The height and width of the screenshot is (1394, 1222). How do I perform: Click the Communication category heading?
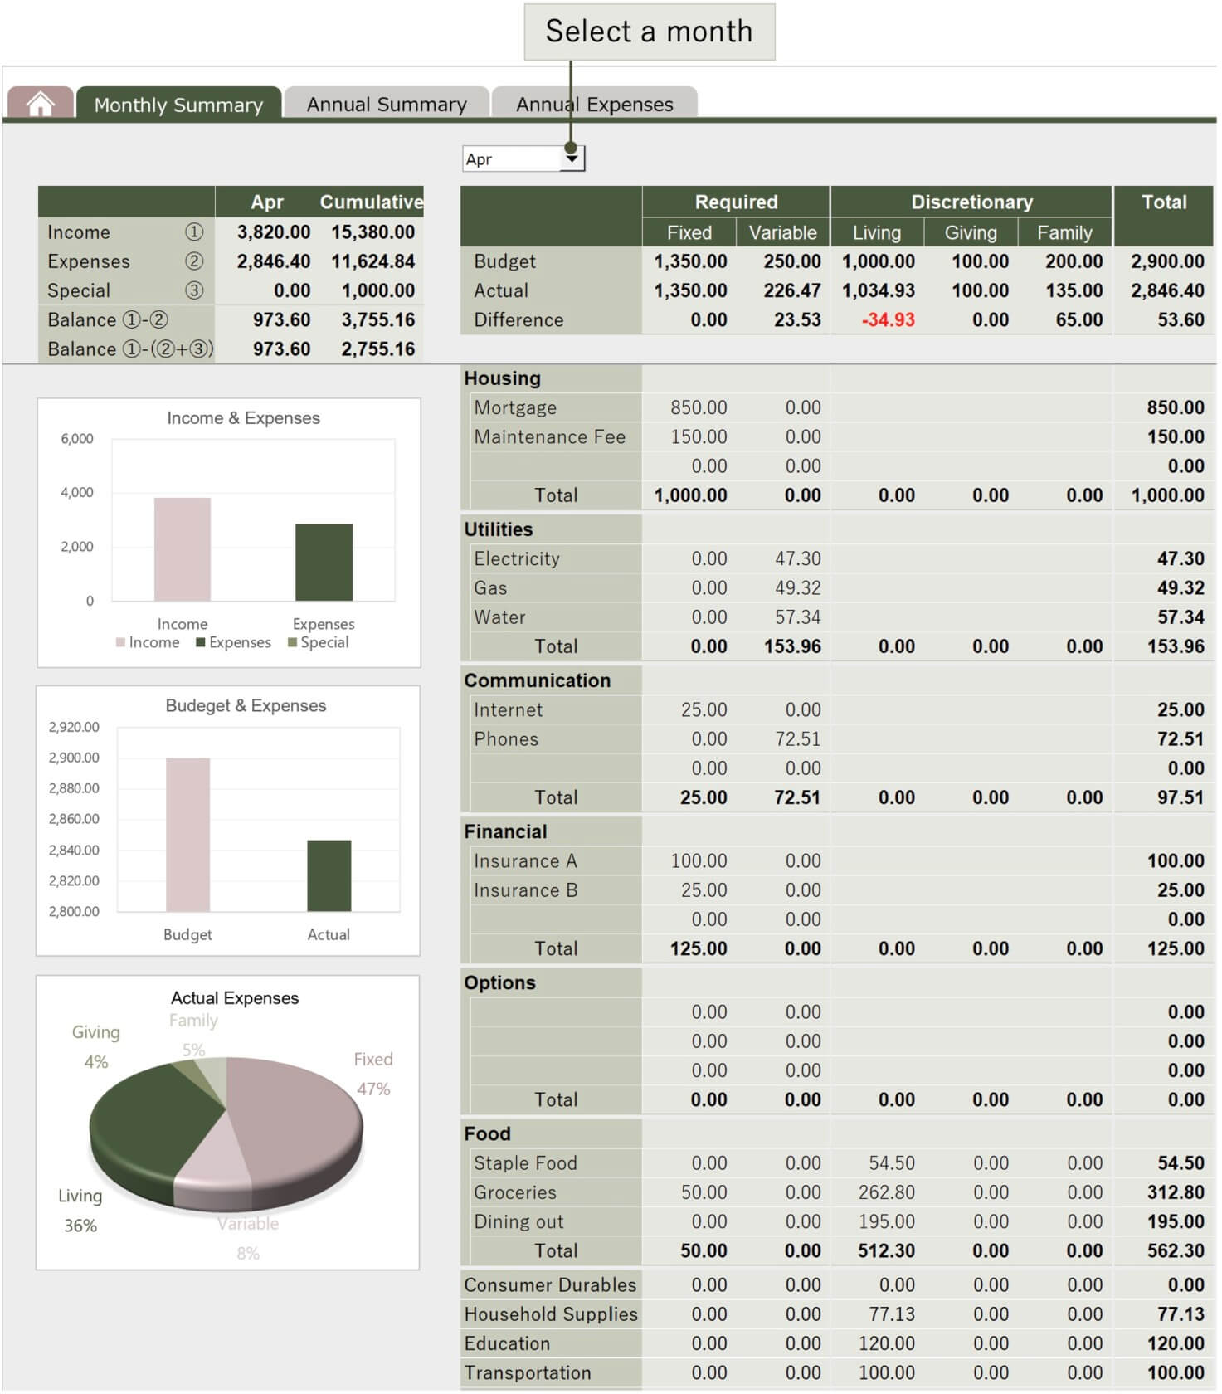[538, 680]
